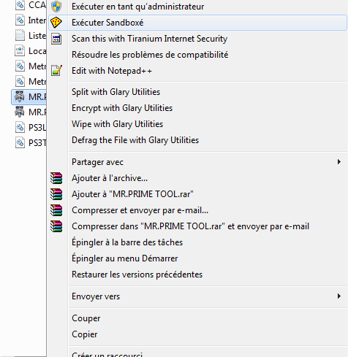Select the PS3L file name
The image size is (348, 357).
tap(37, 127)
